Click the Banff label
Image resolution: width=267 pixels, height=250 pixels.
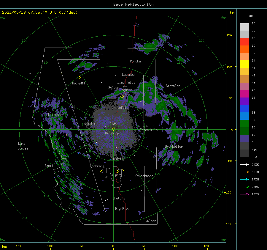click(49, 166)
